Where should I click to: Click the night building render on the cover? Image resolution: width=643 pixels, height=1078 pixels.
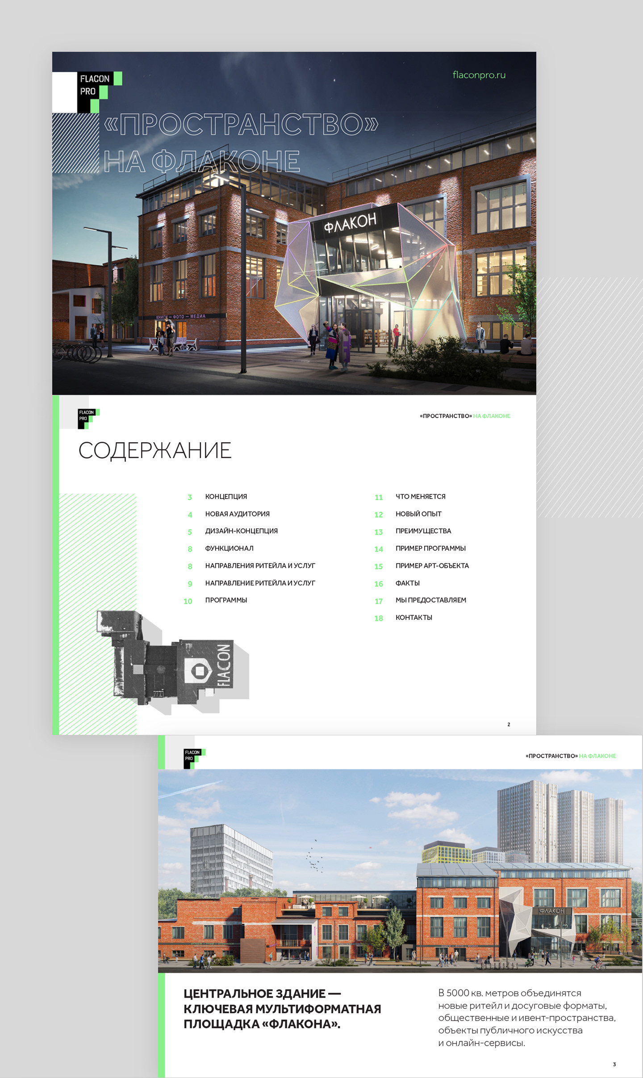click(294, 223)
